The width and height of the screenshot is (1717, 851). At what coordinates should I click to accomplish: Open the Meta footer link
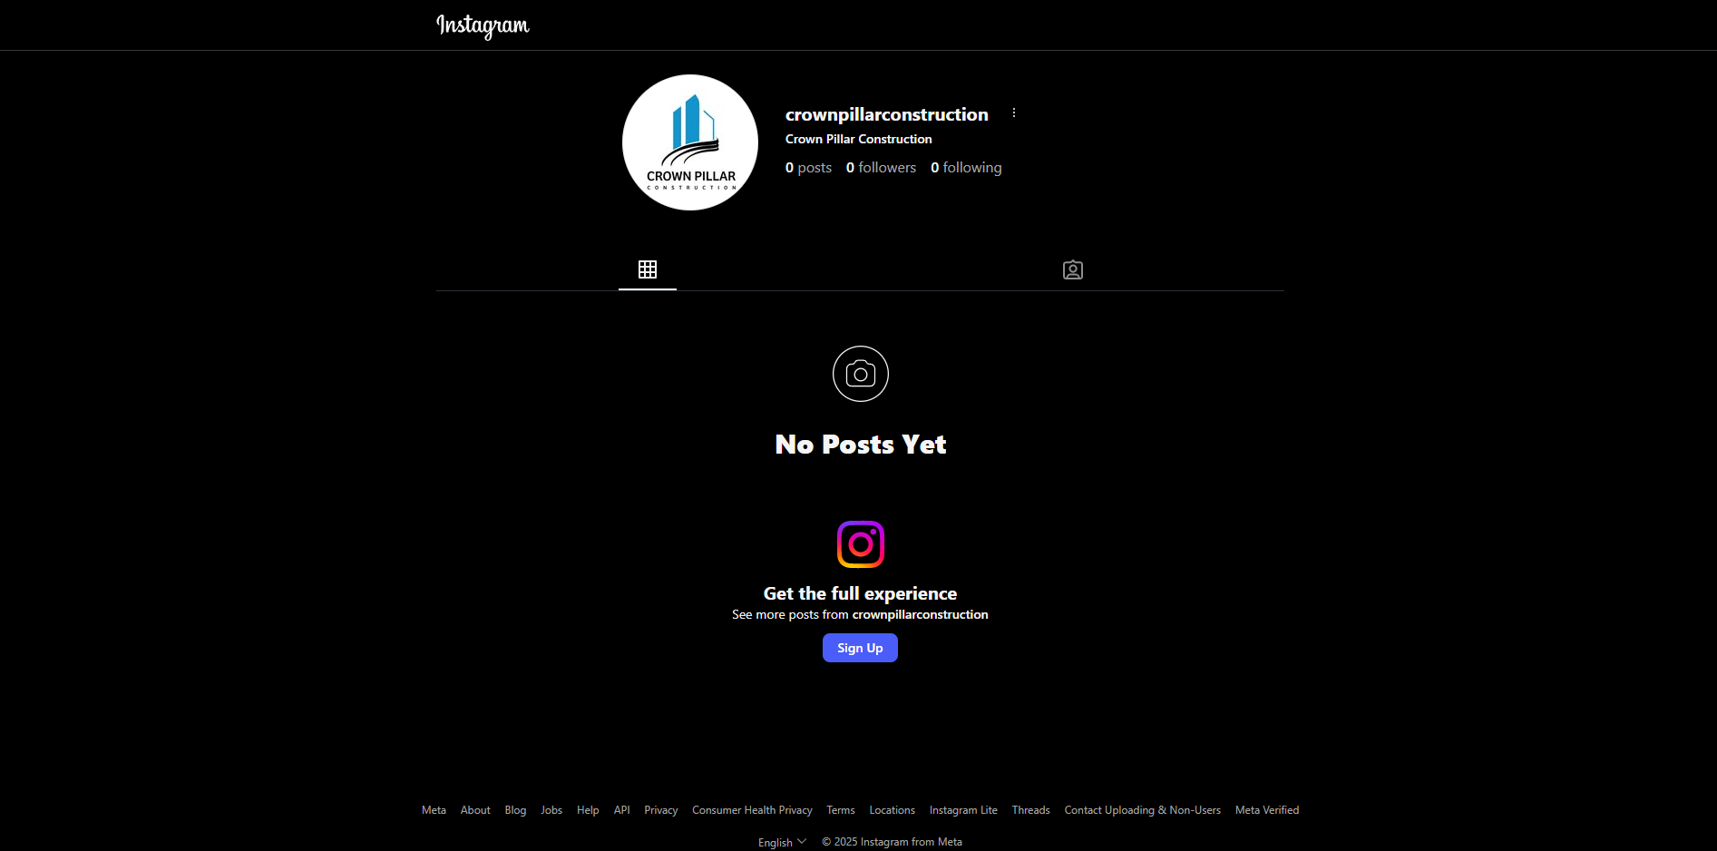[434, 810]
